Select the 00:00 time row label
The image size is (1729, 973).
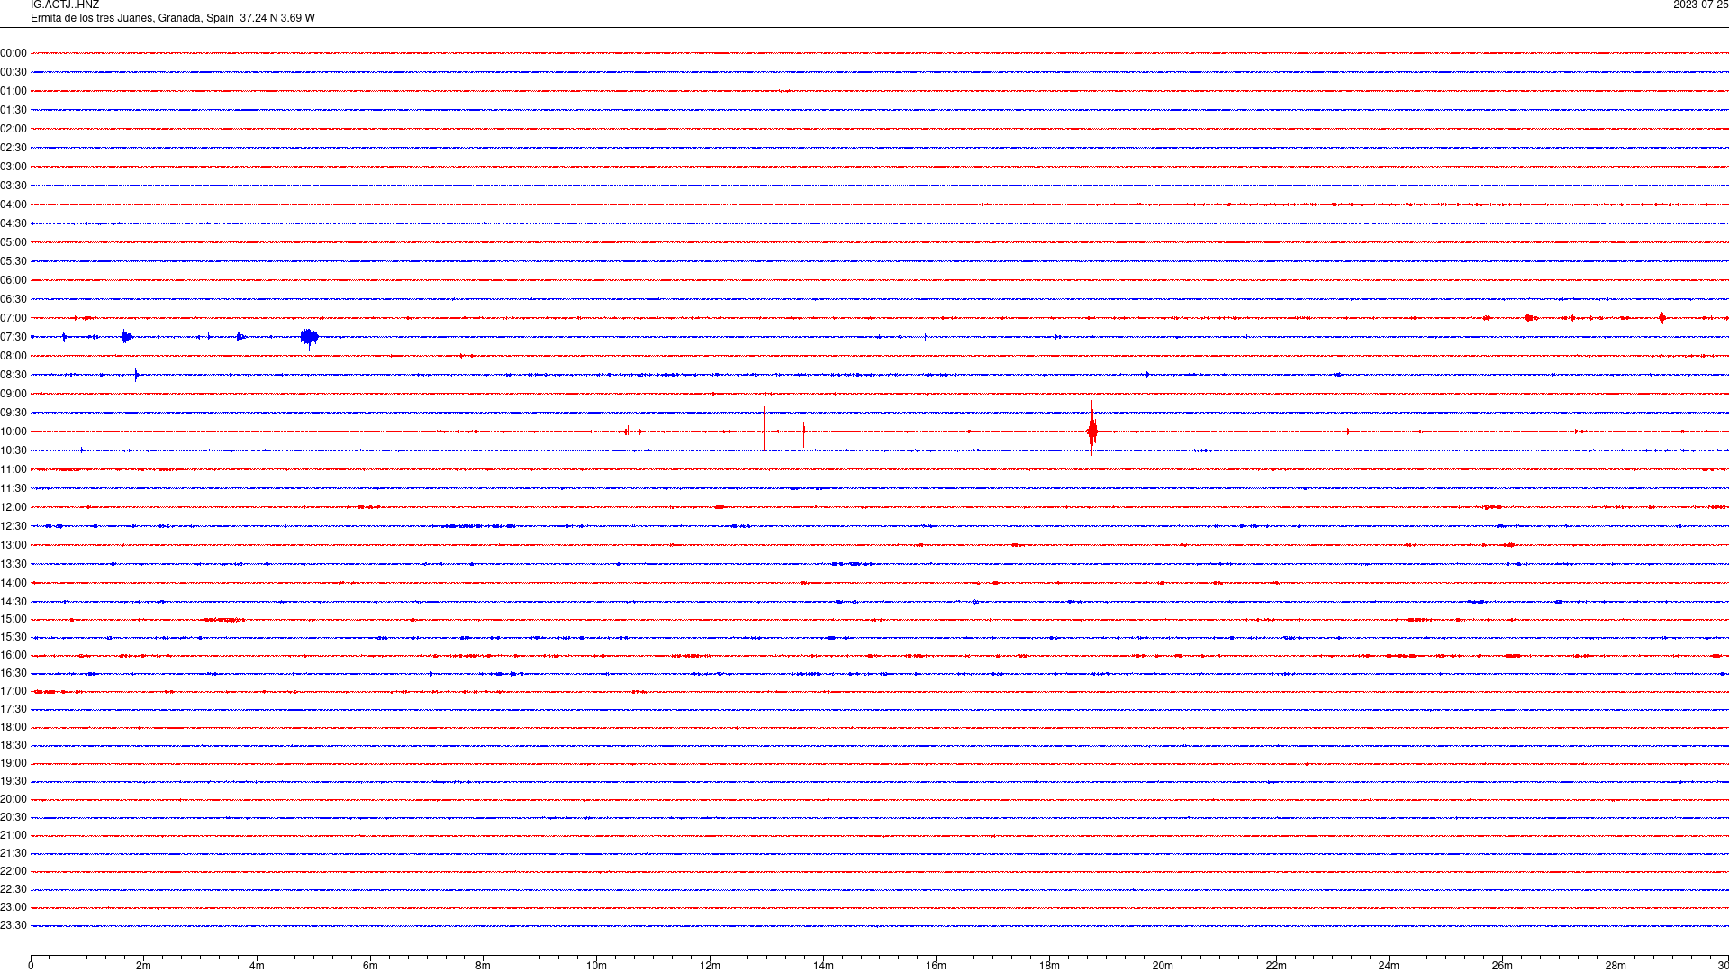click(x=14, y=53)
